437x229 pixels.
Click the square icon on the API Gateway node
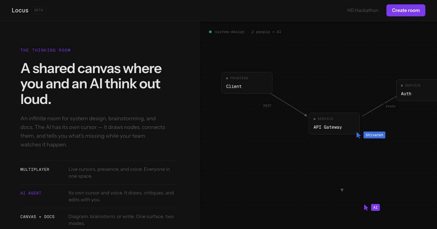point(315,119)
